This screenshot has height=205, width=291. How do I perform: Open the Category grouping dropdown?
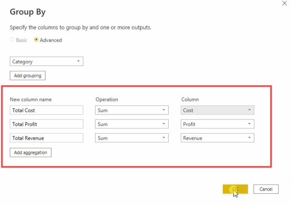[46, 61]
